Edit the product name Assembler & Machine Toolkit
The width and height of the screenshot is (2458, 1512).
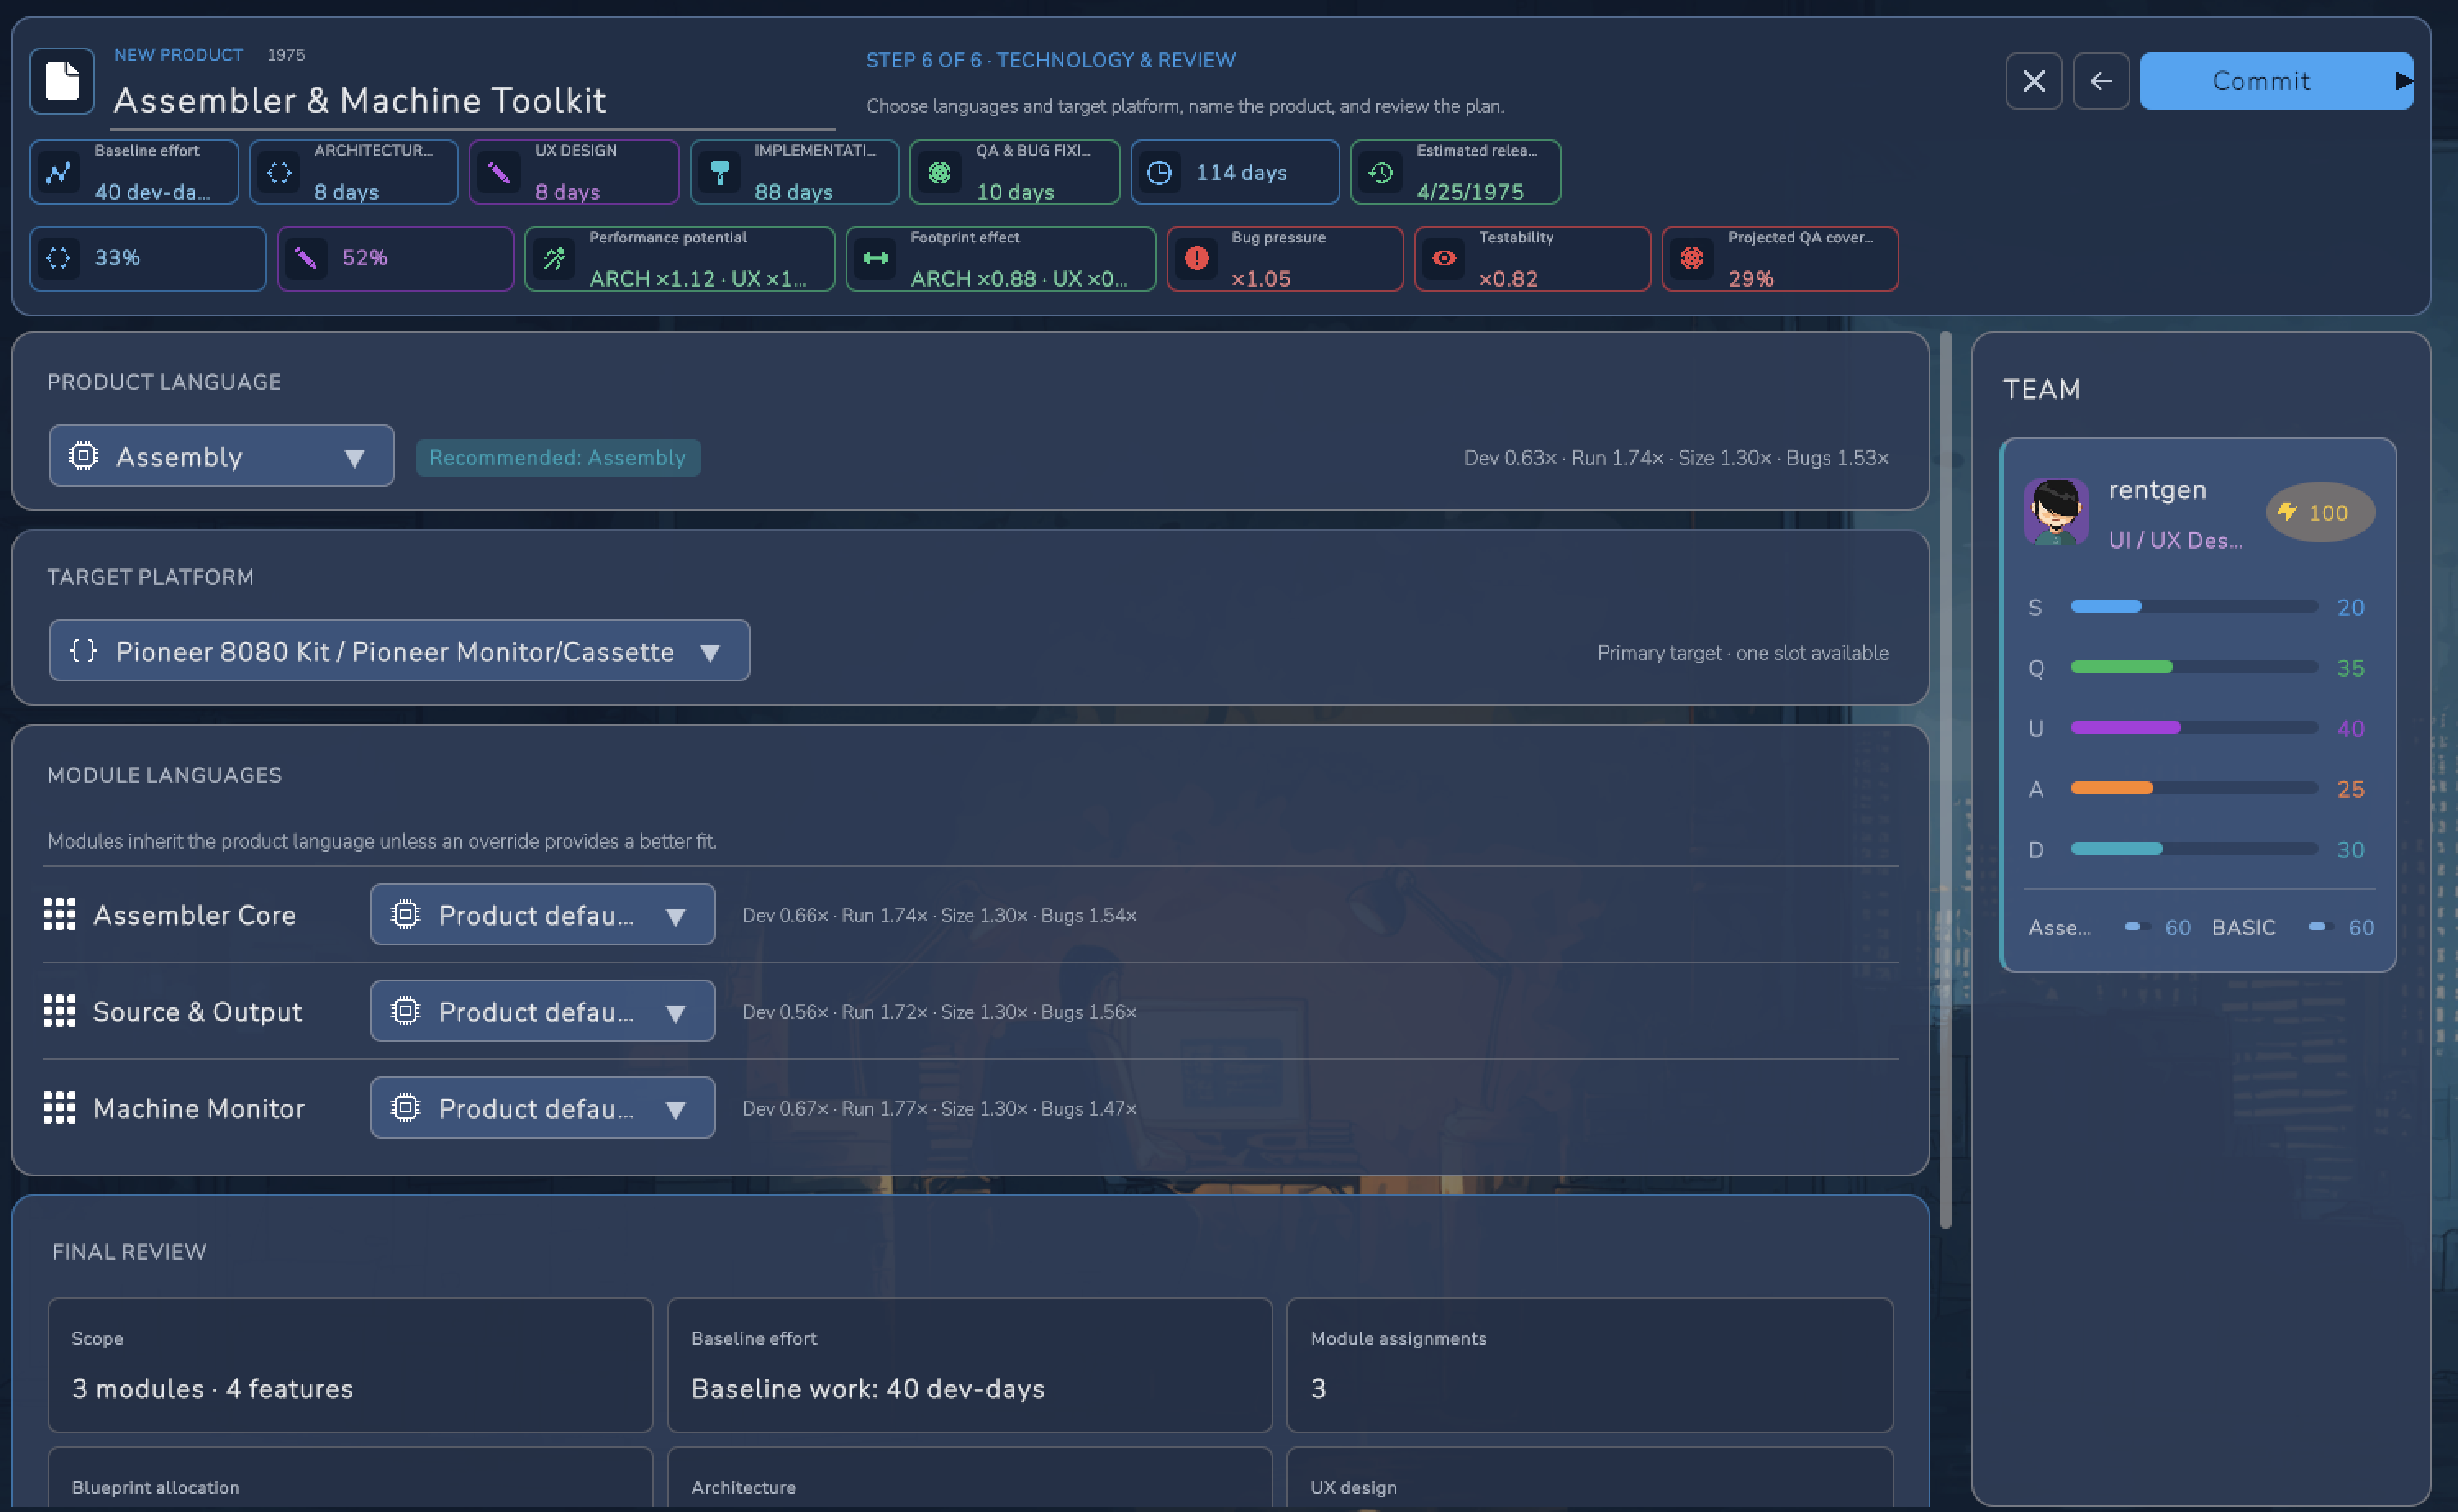click(473, 101)
